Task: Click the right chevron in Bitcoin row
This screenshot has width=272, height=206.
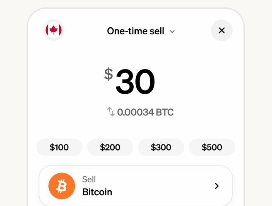Action: pos(217,186)
